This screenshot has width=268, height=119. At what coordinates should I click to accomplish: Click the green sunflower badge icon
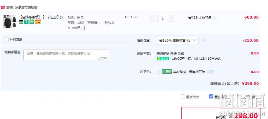pos(31,22)
